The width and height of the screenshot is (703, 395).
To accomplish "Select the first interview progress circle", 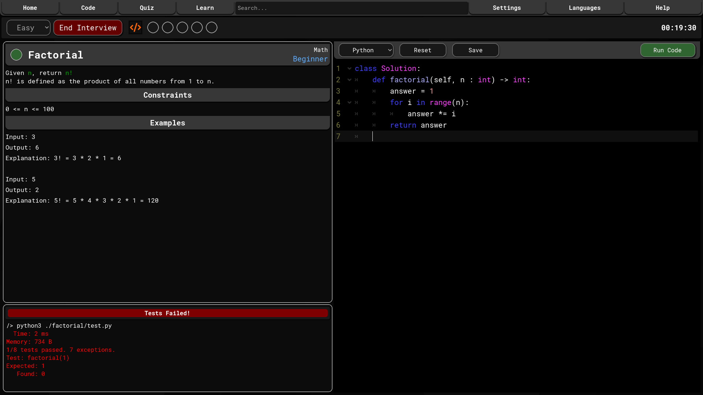I will (153, 27).
